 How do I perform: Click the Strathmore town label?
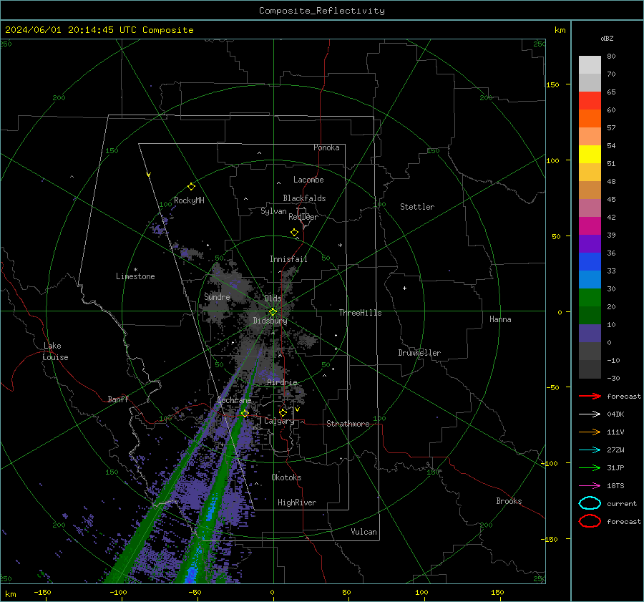(348, 424)
